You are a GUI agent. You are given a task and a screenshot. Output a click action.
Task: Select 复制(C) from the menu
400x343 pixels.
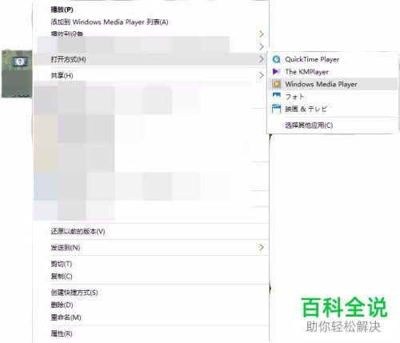[150, 276]
